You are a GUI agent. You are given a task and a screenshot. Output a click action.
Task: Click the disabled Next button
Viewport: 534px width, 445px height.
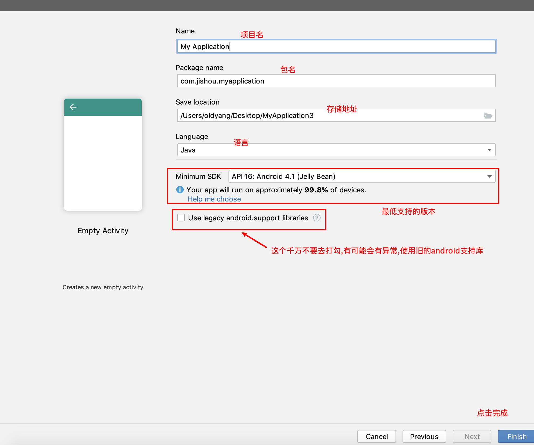pyautogui.click(x=472, y=436)
